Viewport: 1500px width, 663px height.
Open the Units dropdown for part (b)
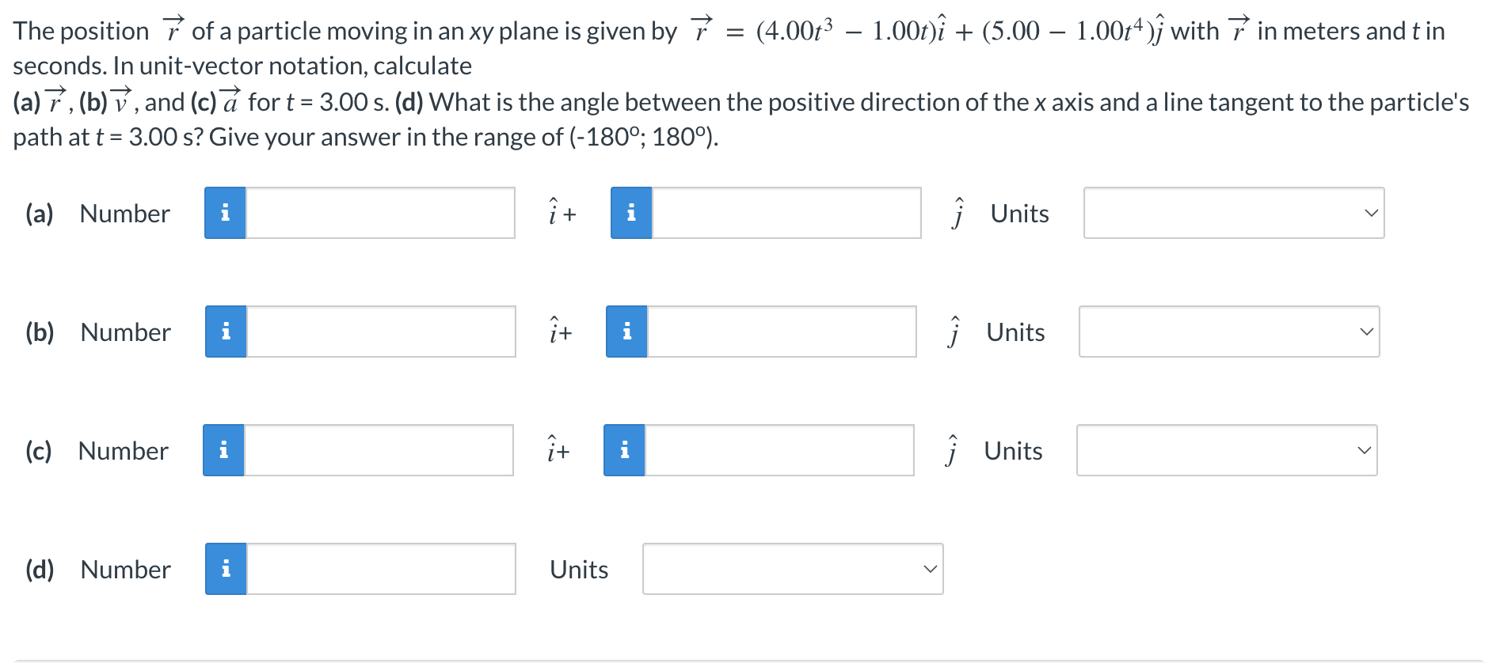pyautogui.click(x=1228, y=331)
